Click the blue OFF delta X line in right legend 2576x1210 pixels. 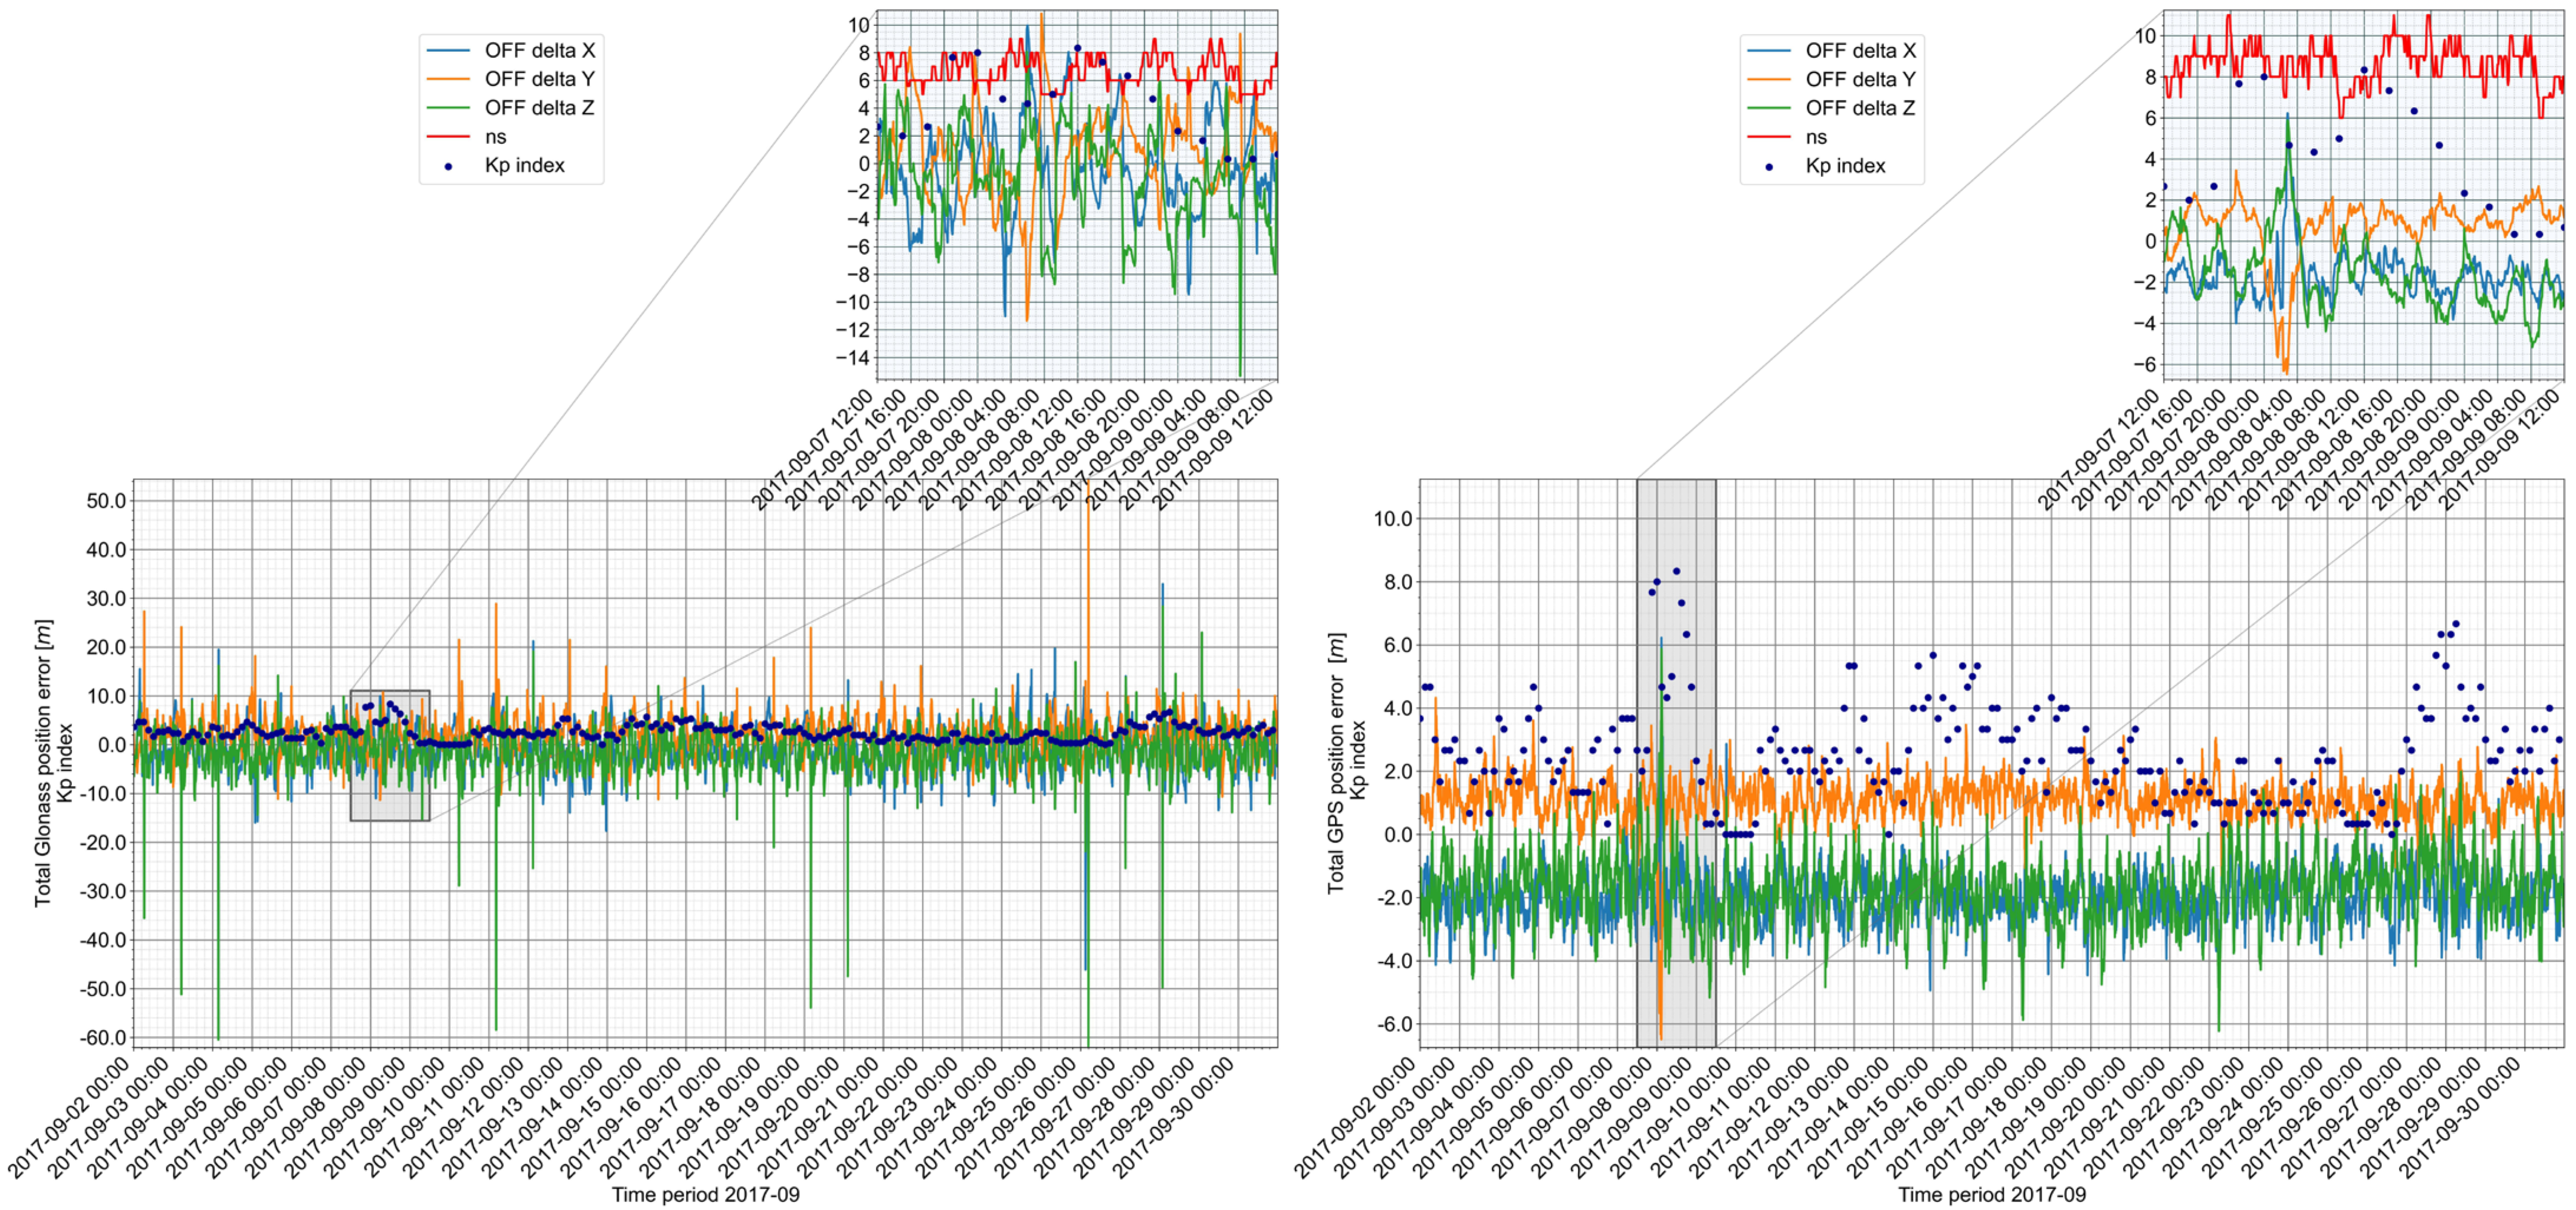pos(1769,50)
